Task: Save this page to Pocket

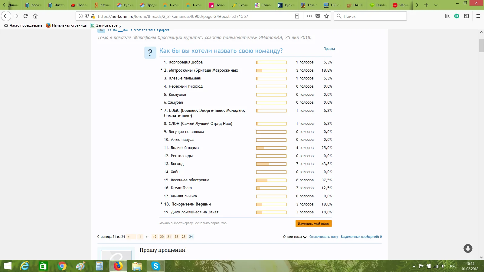Action: pos(318,16)
